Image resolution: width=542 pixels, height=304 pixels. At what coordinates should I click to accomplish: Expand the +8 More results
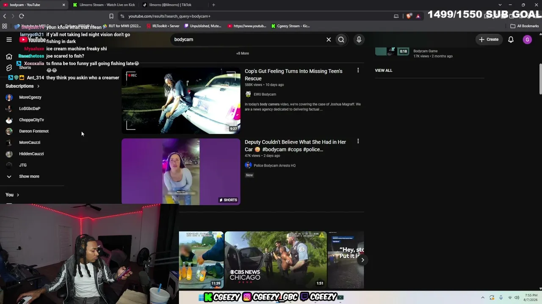243,54
